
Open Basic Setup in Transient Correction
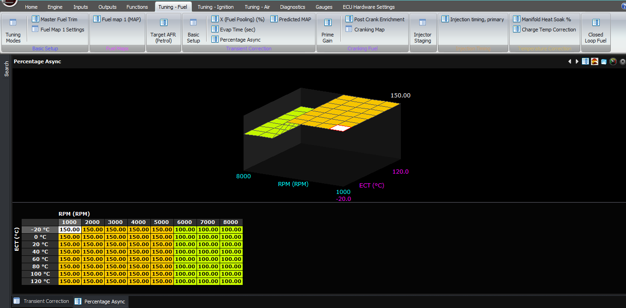[x=193, y=30]
